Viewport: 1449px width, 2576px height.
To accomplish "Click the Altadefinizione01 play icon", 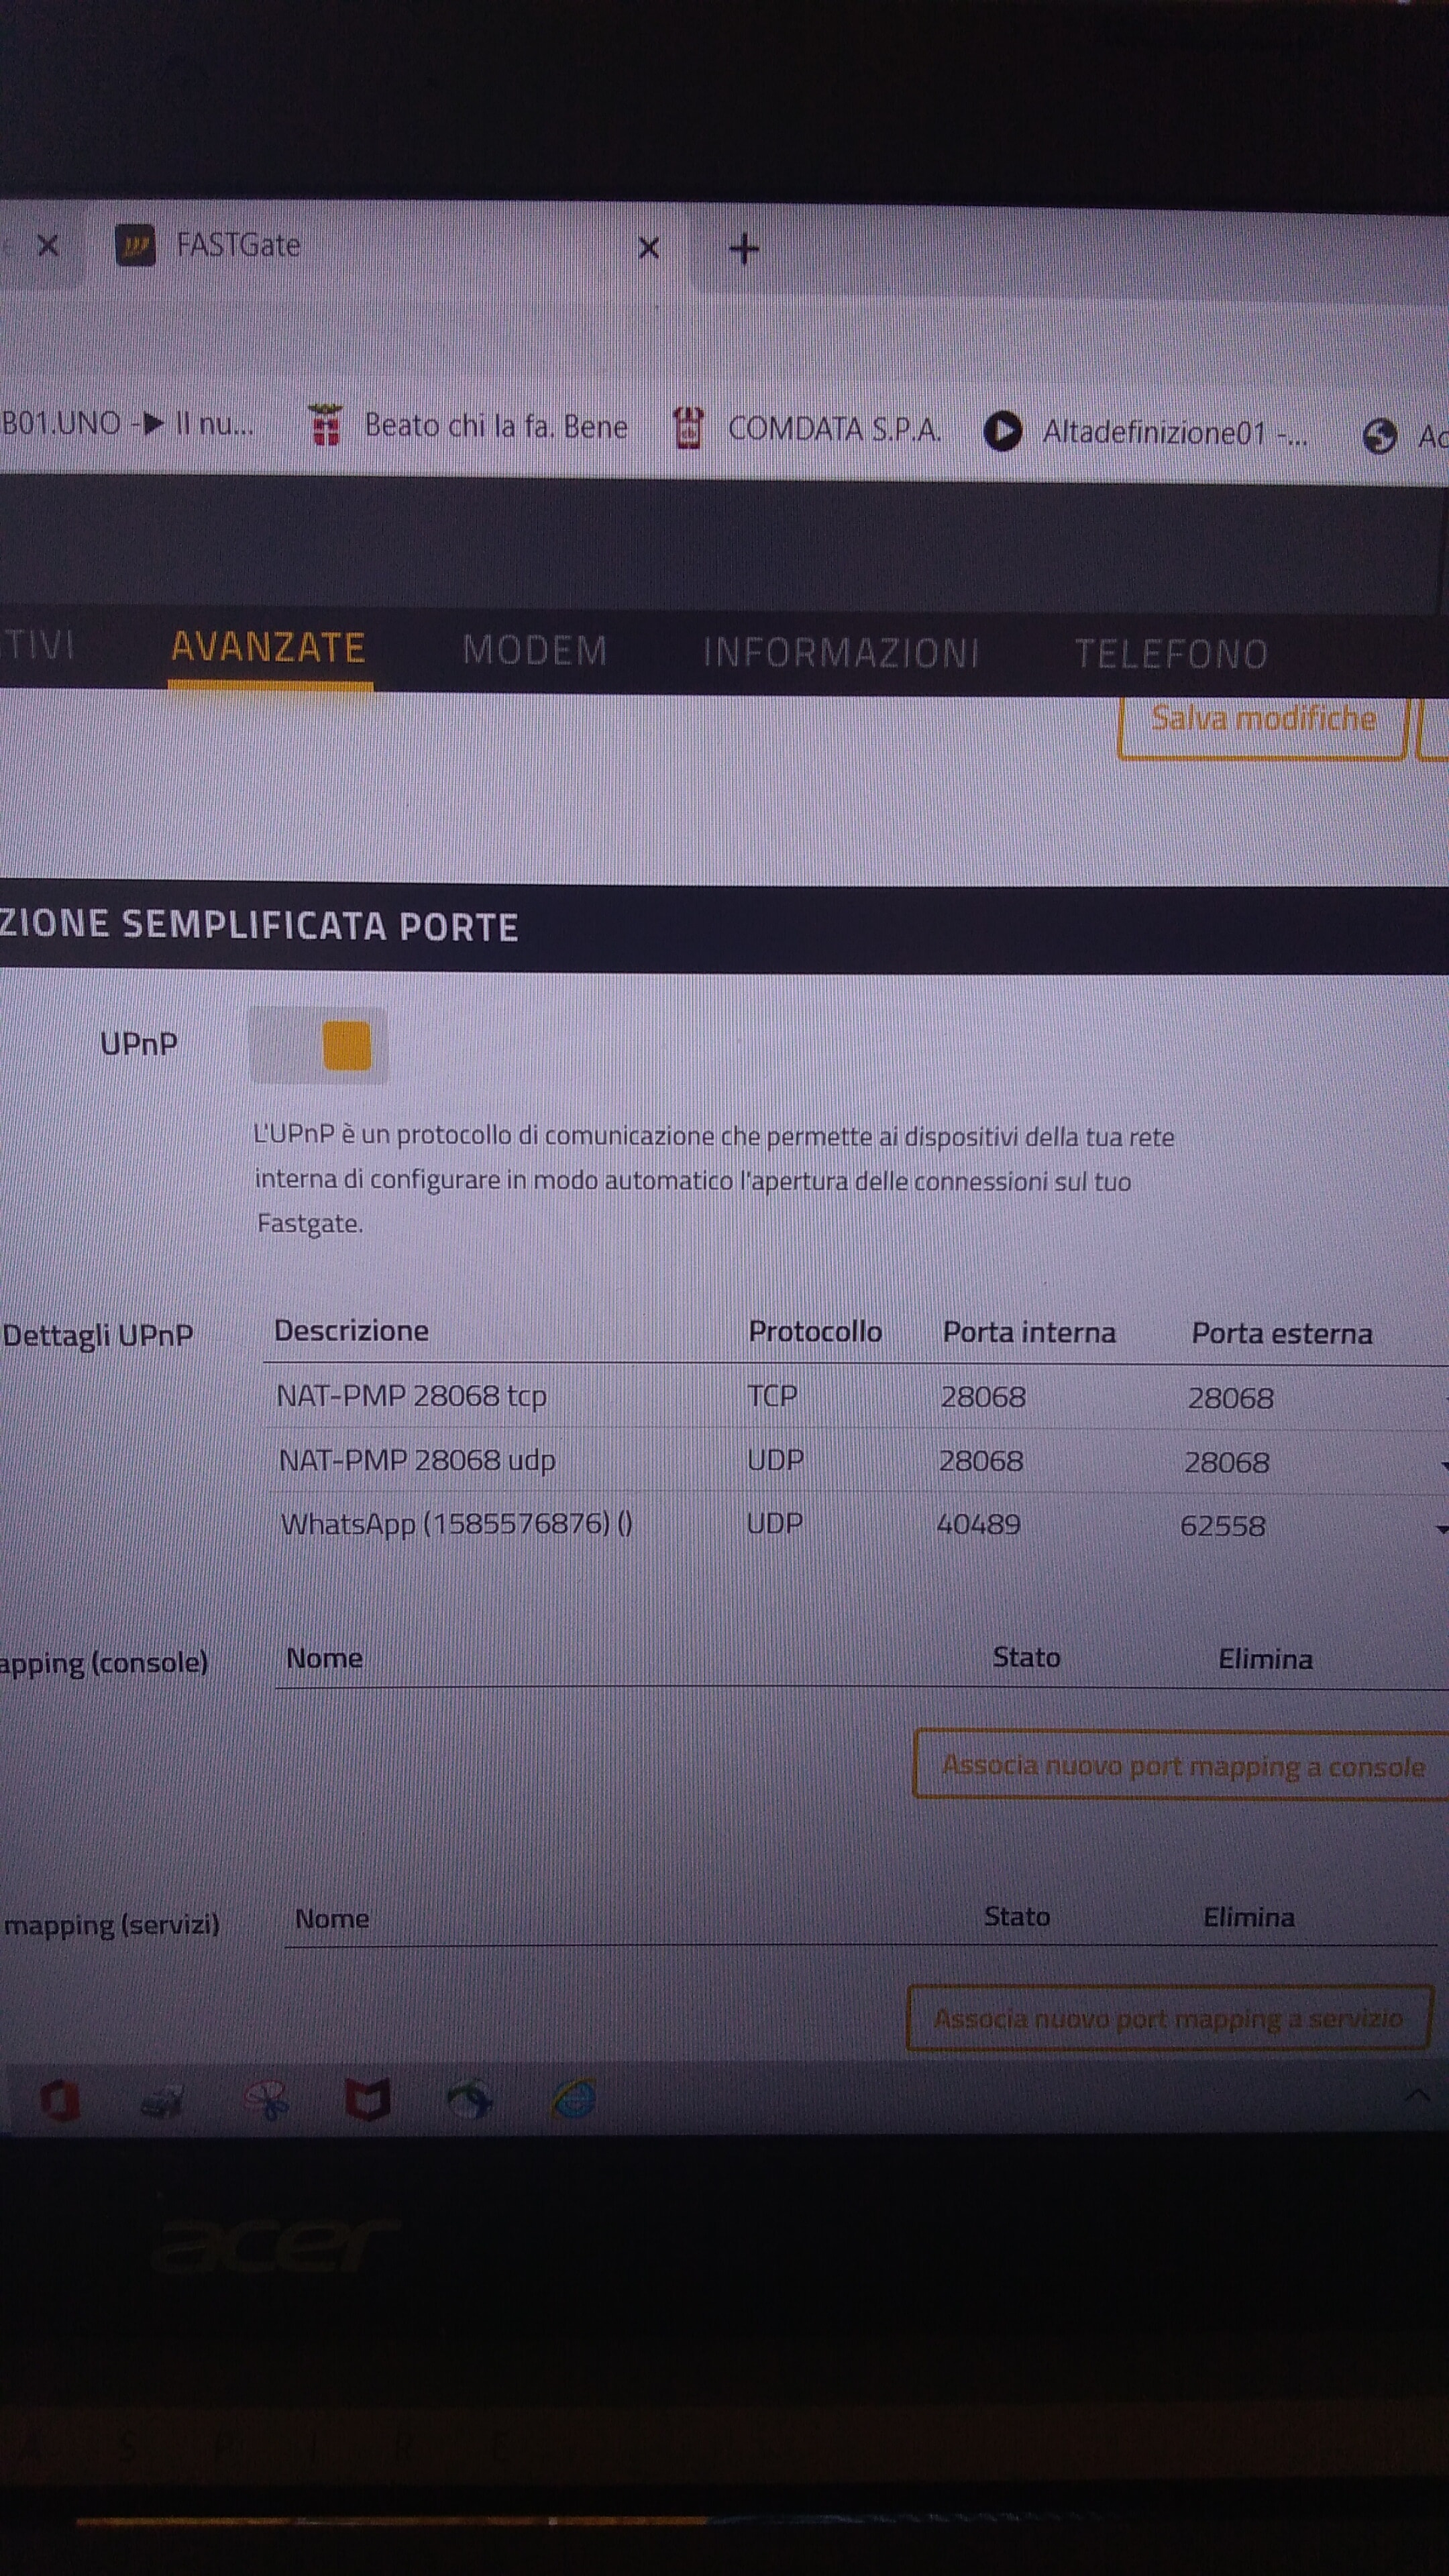I will [1003, 432].
